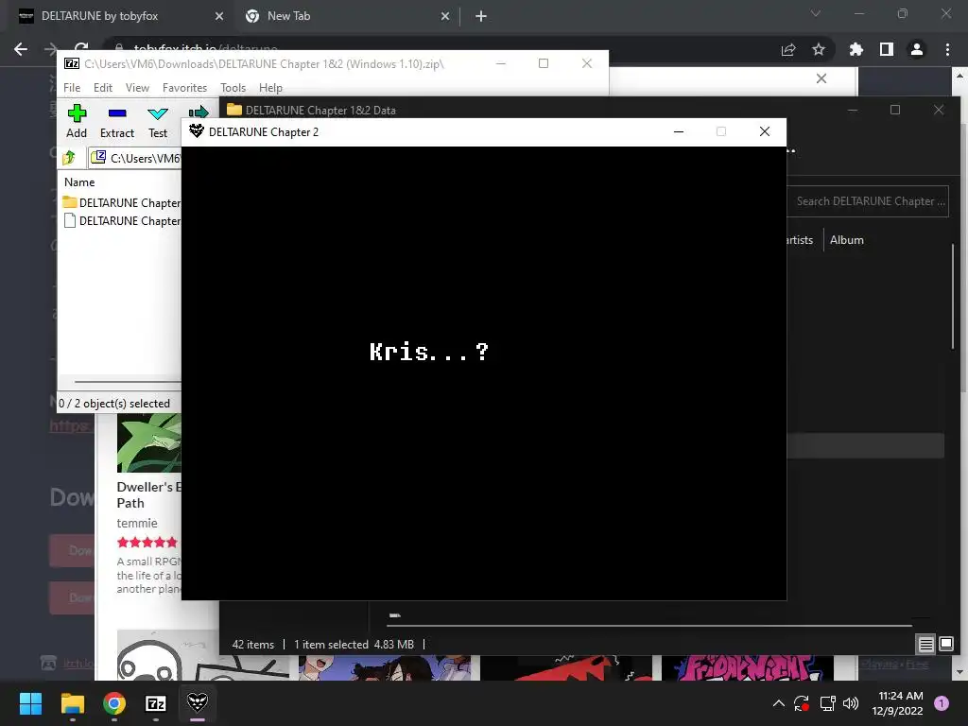968x726 pixels.
Task: Switch Explorer to large thumbnails view icon
Action: click(x=945, y=645)
